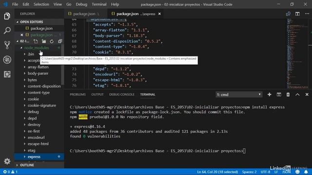The height and width of the screenshot is (175, 312).
Task: Click line 68 content-disposition dependency
Action: (128, 41)
